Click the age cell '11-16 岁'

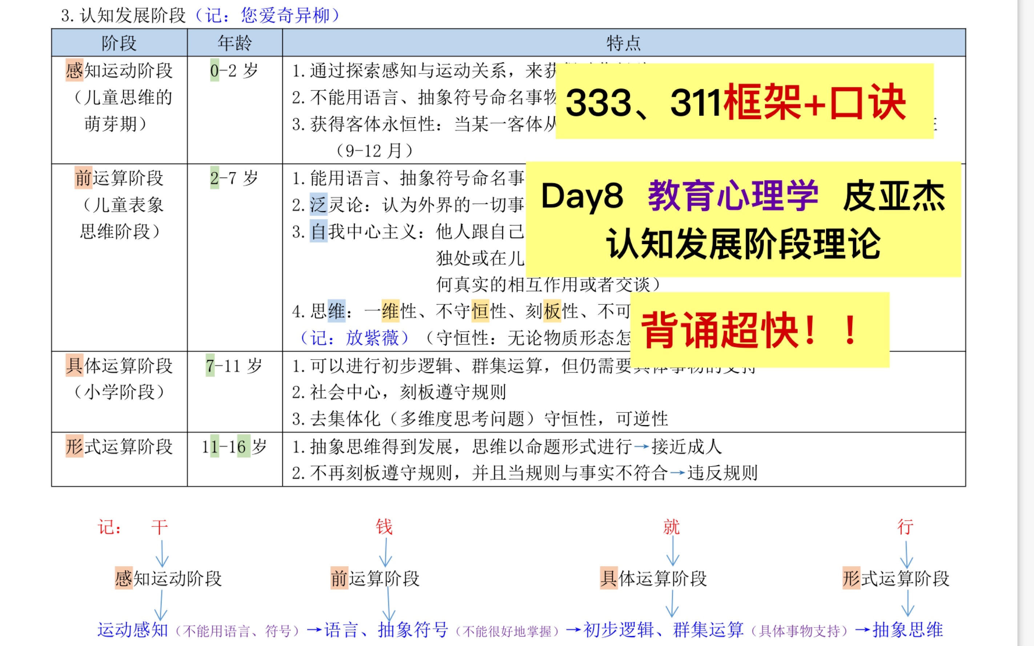[234, 447]
